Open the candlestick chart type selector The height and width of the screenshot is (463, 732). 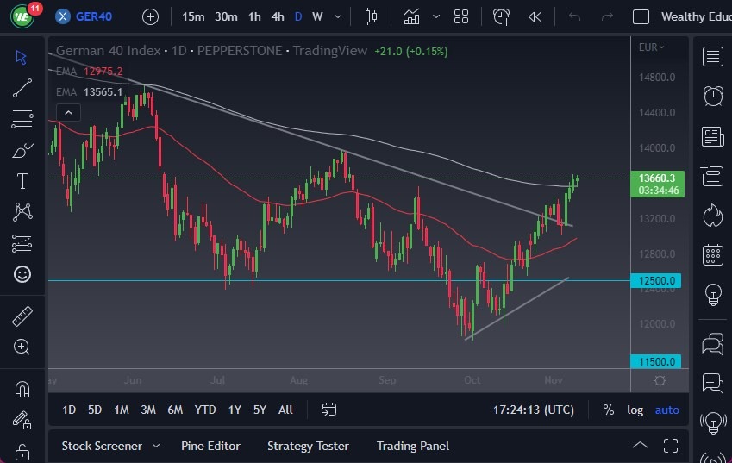click(x=371, y=16)
